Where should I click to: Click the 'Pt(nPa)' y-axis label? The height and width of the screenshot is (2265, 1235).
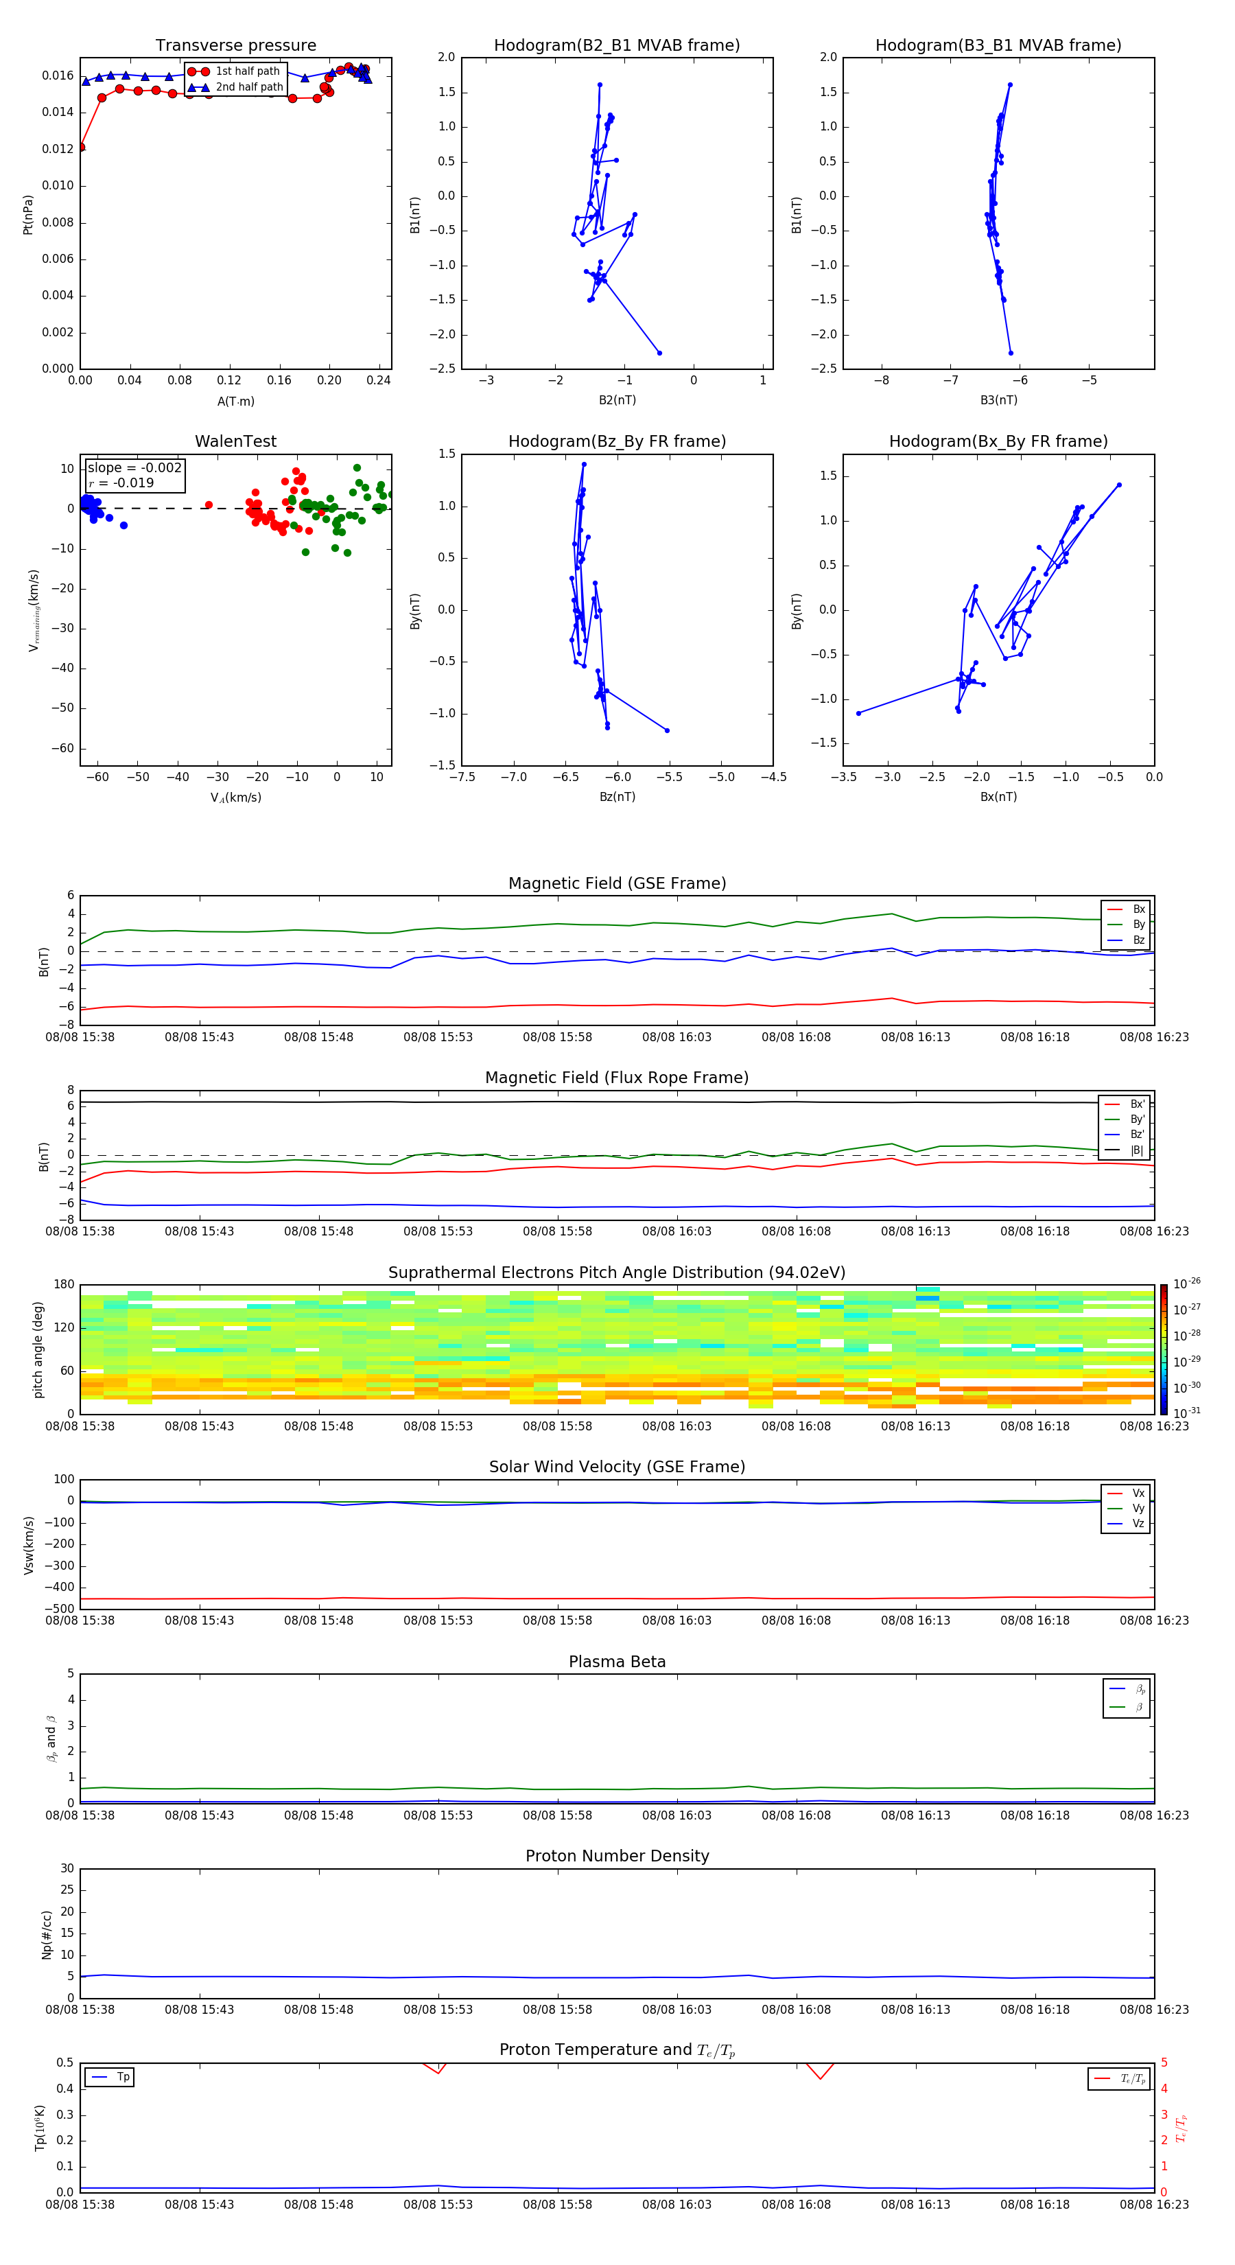coord(27,215)
